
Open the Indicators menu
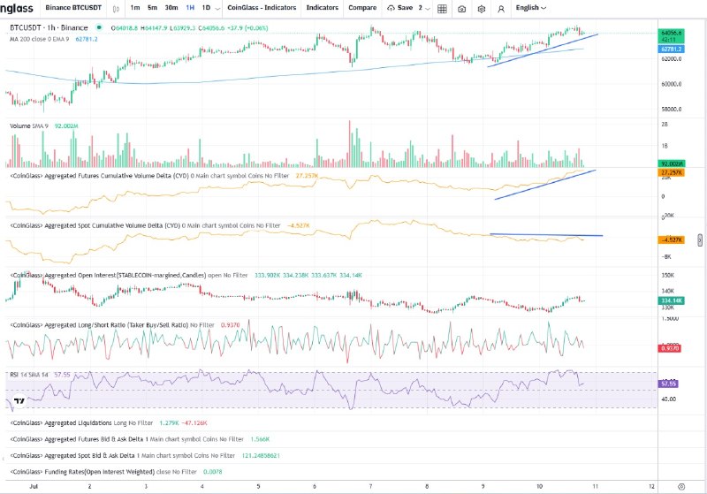tap(323, 8)
